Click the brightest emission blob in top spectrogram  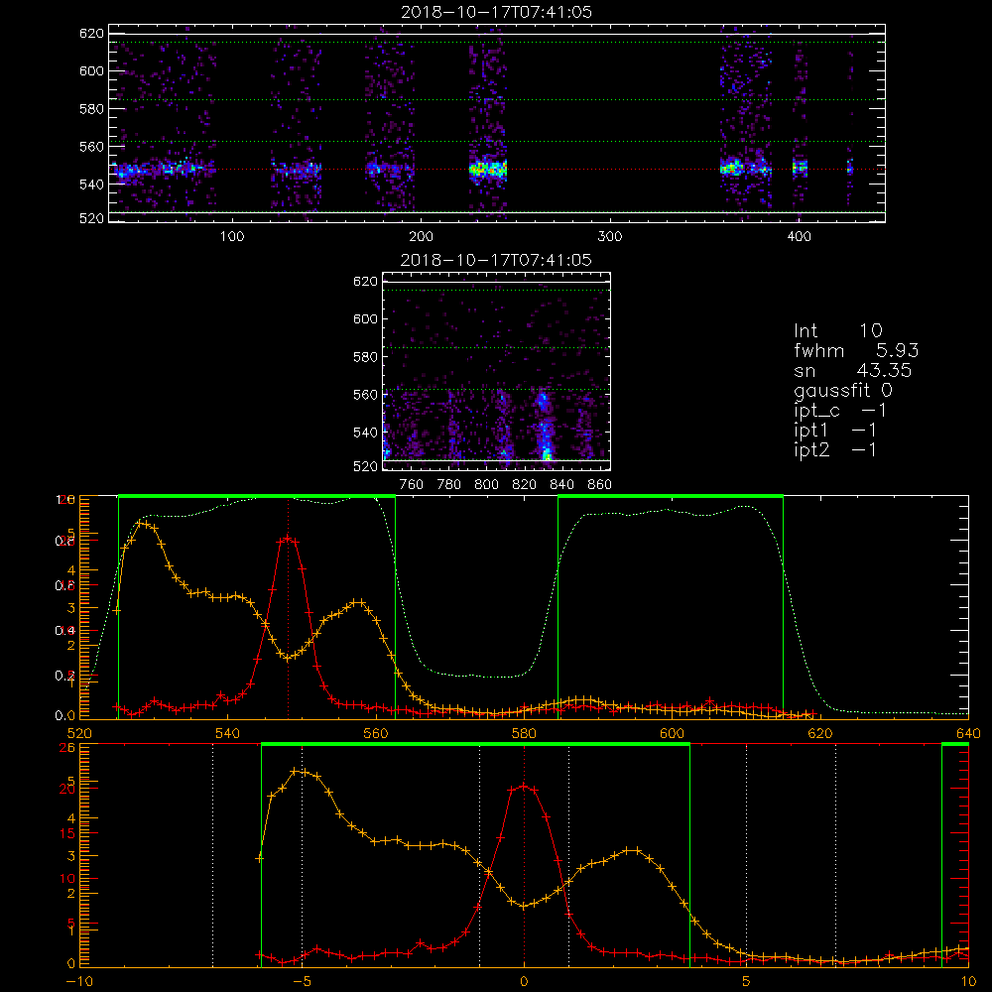point(488,170)
